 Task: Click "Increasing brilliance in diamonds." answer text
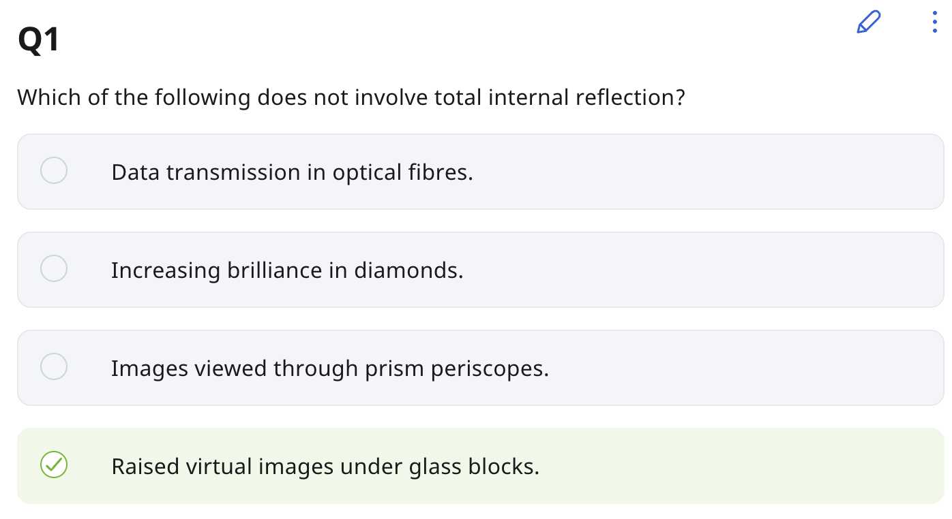pos(287,270)
